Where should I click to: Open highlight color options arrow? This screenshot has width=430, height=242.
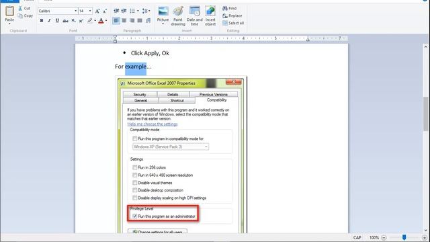[95, 21]
